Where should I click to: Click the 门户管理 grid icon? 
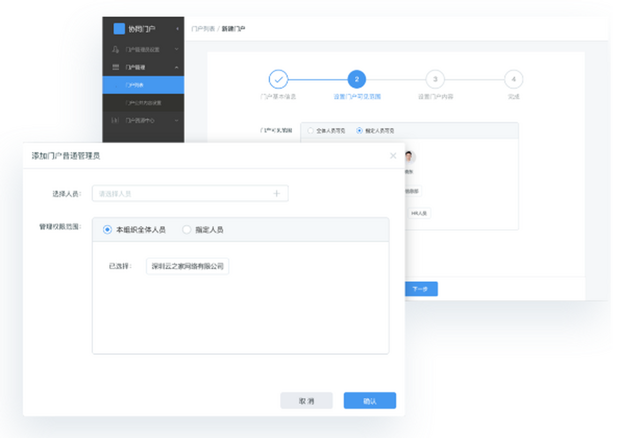point(116,67)
